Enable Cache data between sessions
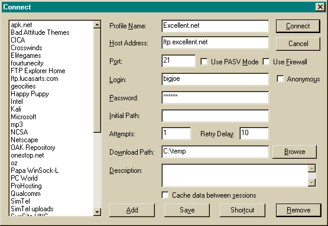 165,195
